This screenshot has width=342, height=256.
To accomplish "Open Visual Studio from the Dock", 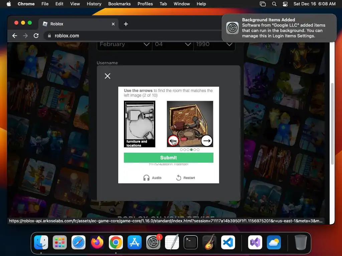I will (255, 242).
